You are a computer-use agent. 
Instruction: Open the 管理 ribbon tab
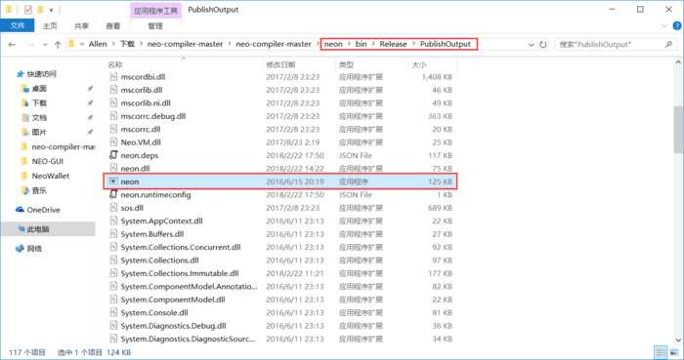point(155,26)
